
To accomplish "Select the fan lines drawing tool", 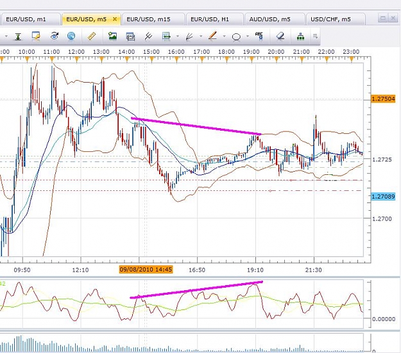I will [x=189, y=37].
